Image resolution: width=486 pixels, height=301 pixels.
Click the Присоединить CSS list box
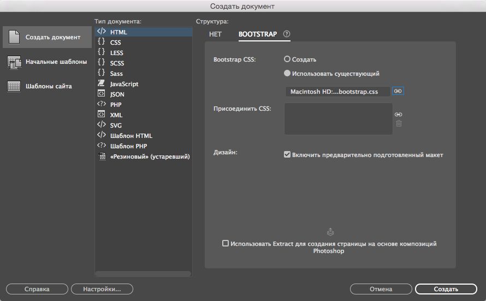[x=339, y=119]
